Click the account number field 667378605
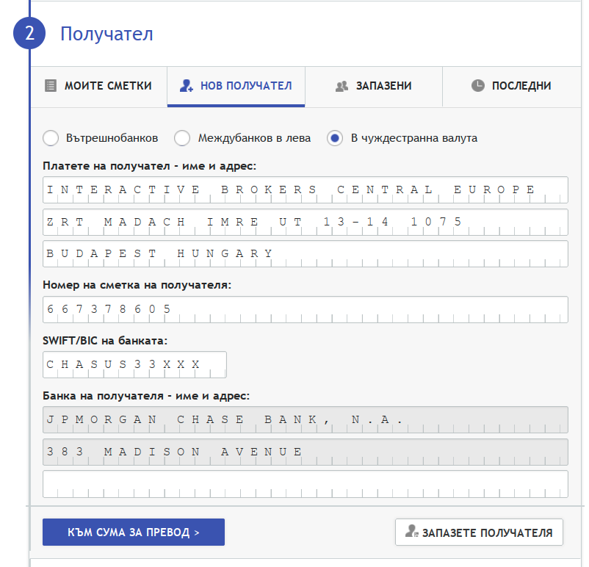 306,310
